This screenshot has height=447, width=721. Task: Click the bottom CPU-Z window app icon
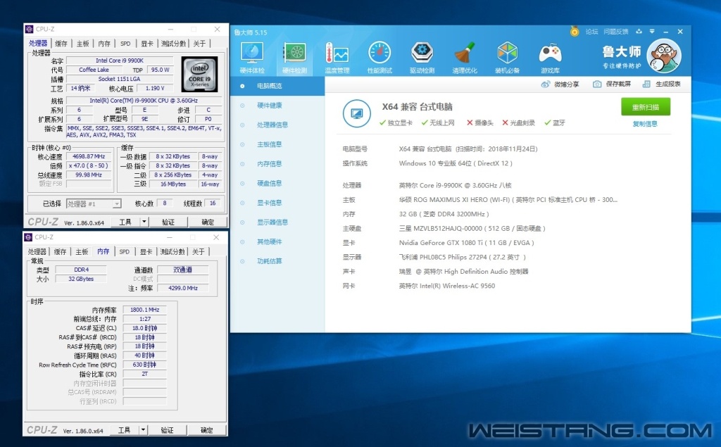pyautogui.click(x=28, y=237)
